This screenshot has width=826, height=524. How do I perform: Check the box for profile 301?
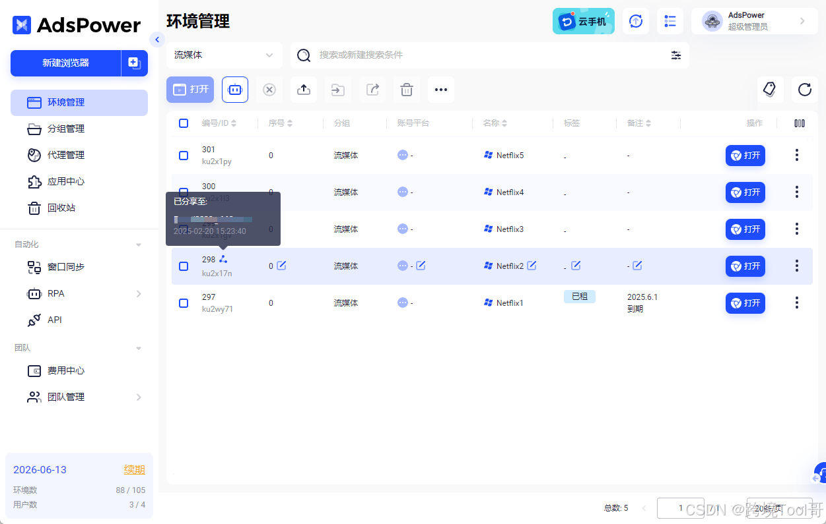[x=184, y=156]
